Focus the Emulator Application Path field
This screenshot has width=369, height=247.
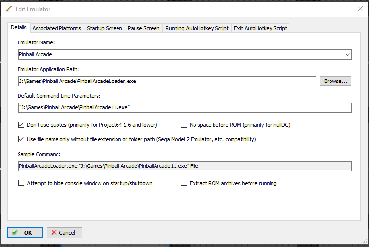(x=167, y=81)
